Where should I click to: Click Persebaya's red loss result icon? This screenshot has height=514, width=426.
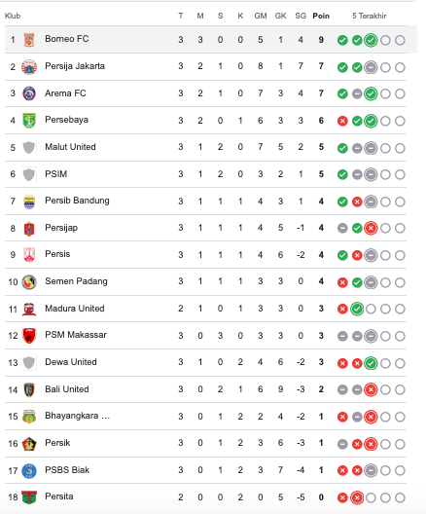(x=342, y=122)
